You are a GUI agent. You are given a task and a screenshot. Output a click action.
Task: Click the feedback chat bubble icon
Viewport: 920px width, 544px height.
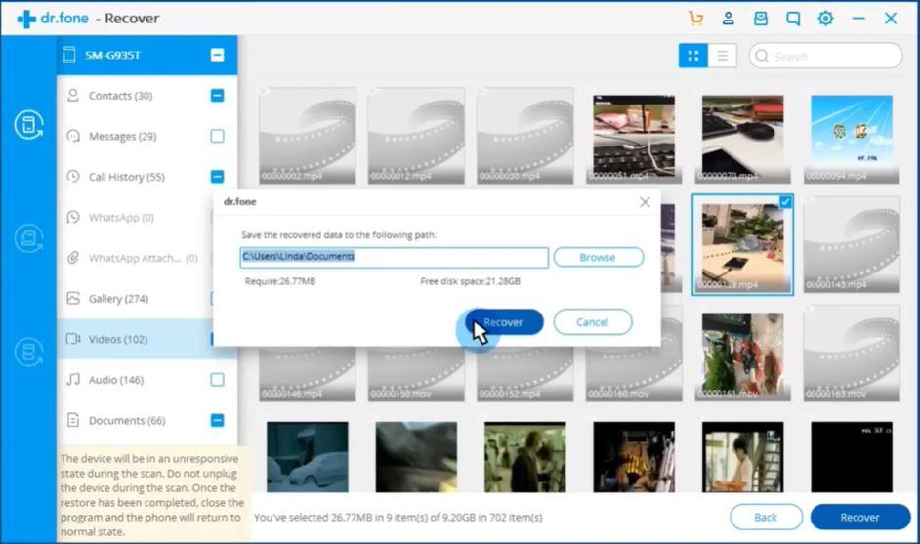click(793, 19)
